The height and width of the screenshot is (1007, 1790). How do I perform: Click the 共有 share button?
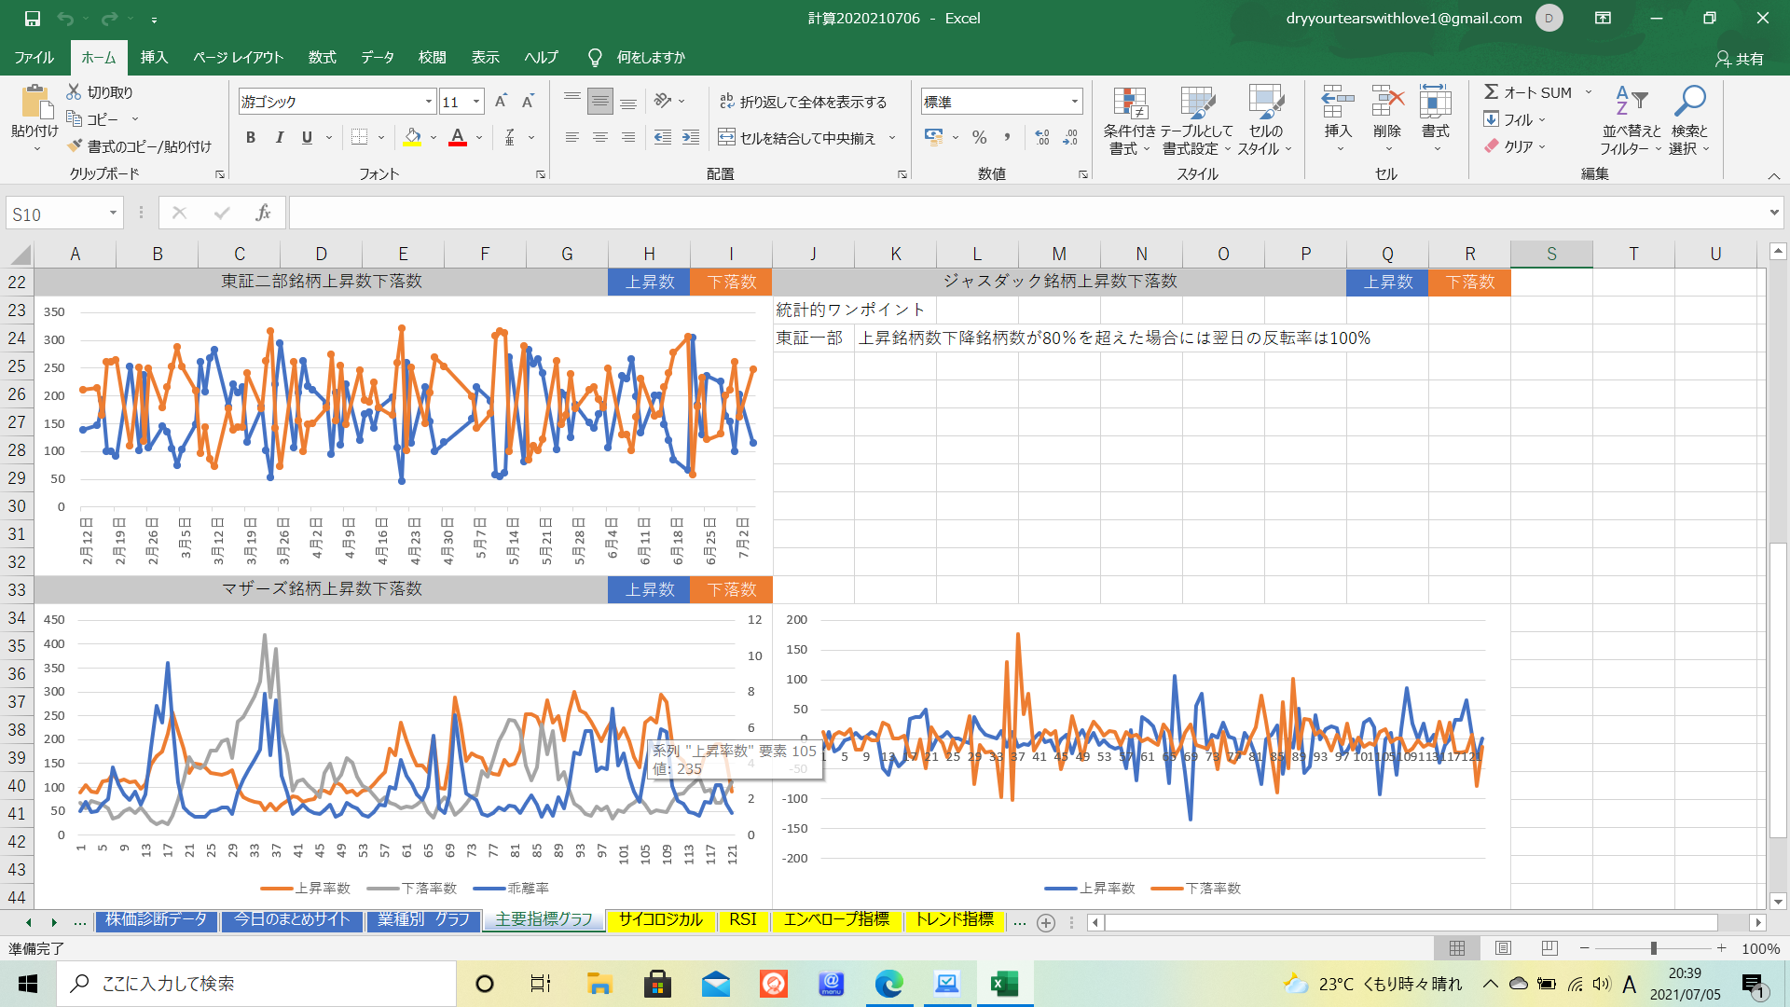pos(1739,58)
